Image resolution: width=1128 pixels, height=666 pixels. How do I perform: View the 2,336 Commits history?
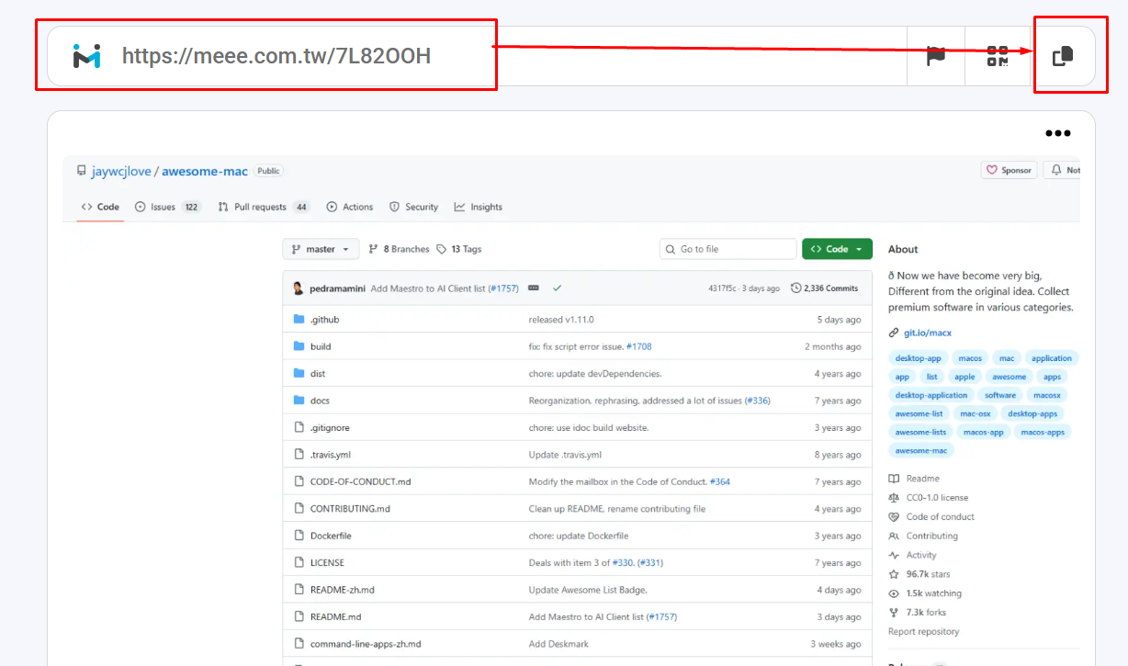(824, 288)
